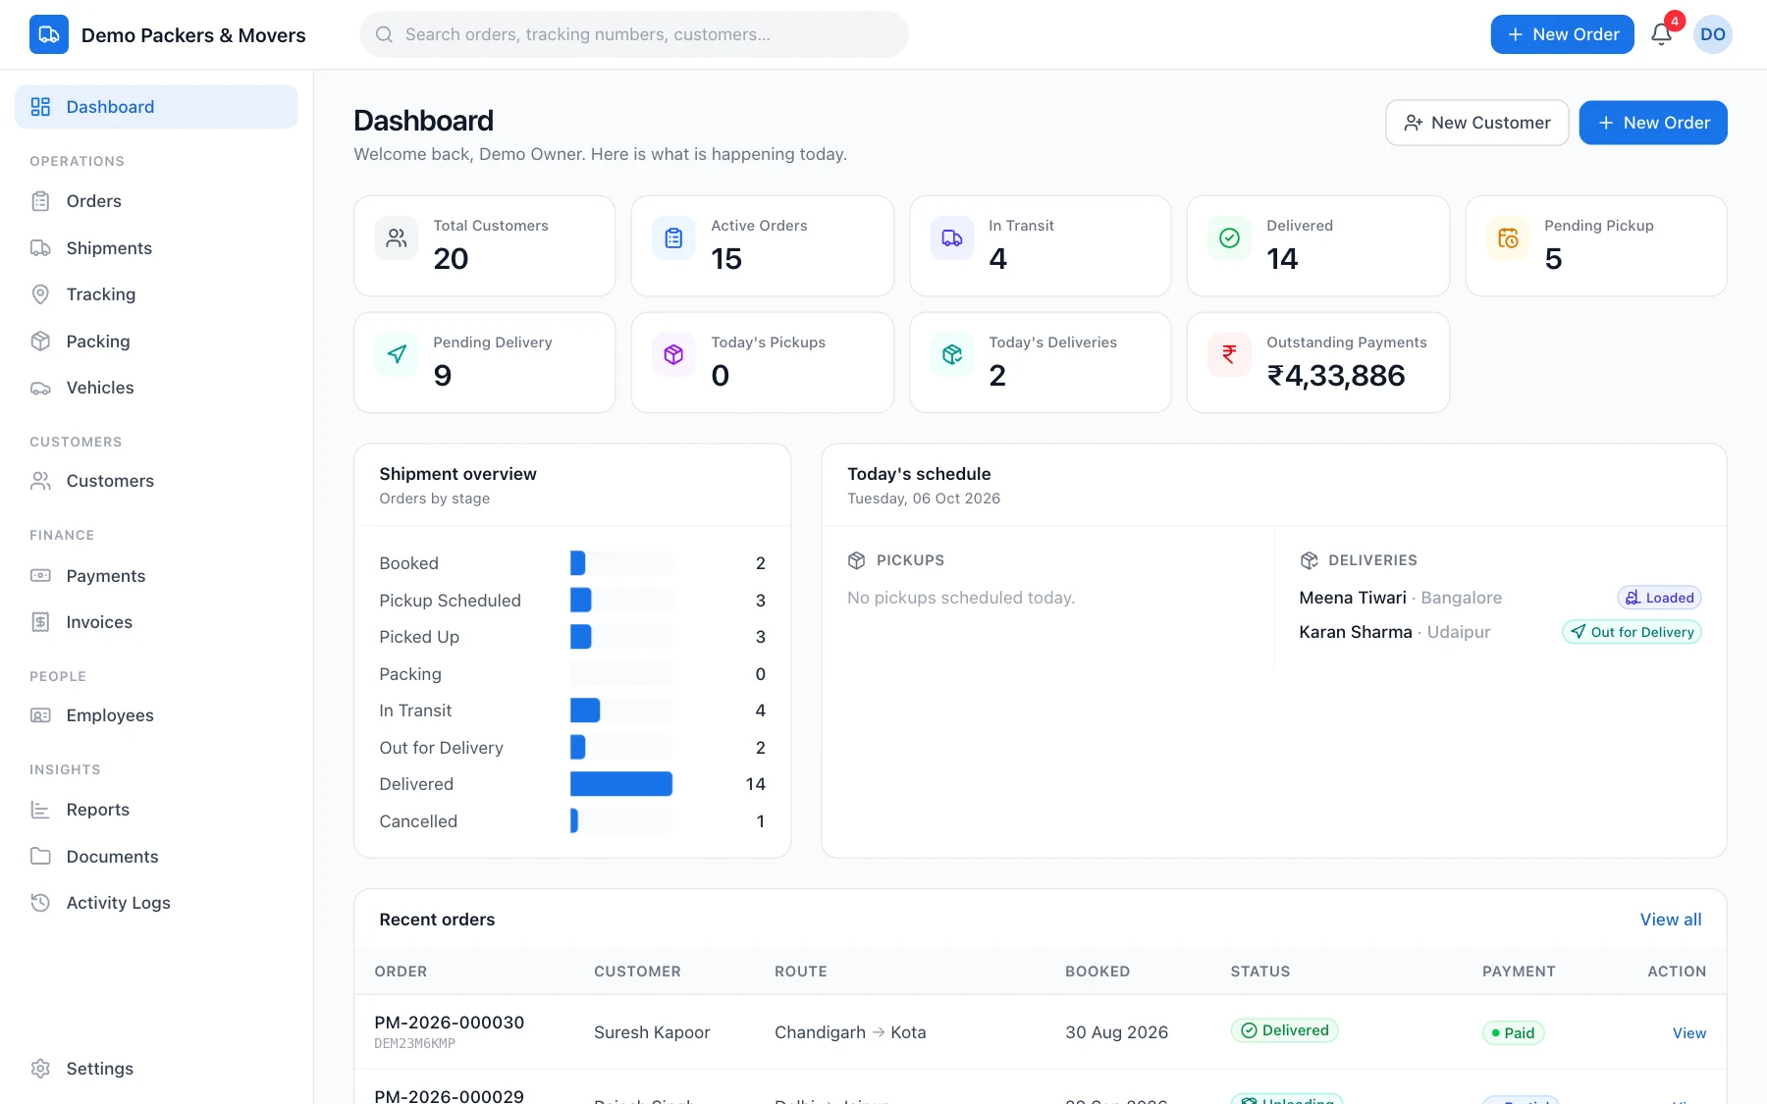
Task: Click View for order PM-2026-000030
Action: pos(1689,1033)
